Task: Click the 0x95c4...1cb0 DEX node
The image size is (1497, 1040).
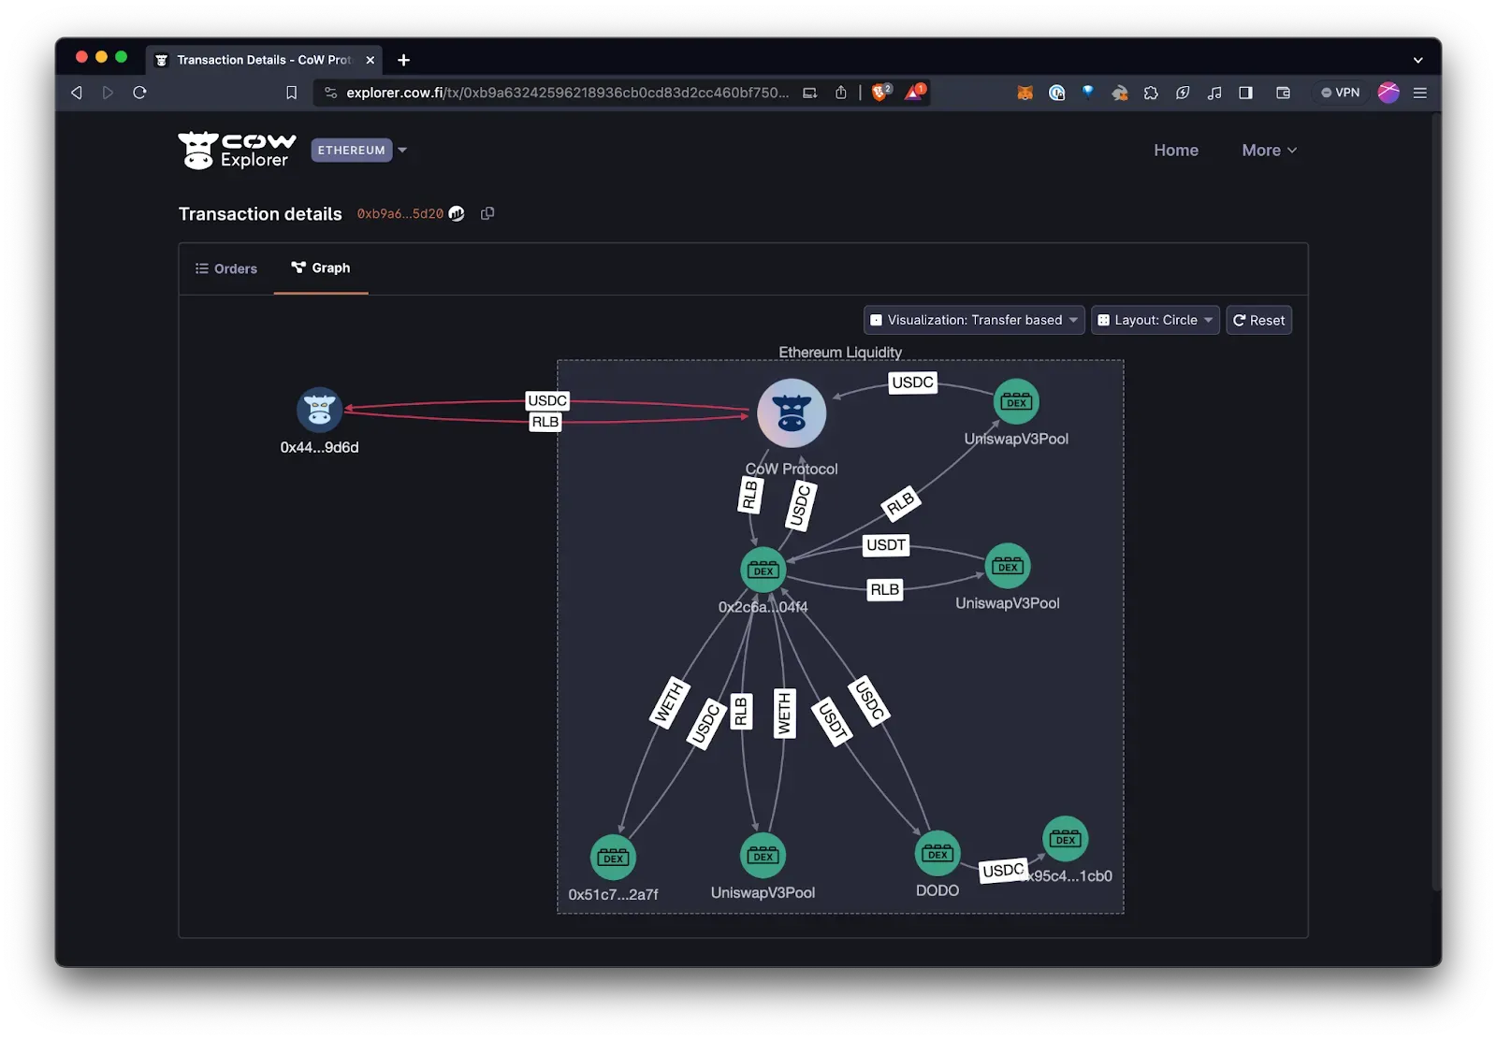Action: pos(1065,839)
